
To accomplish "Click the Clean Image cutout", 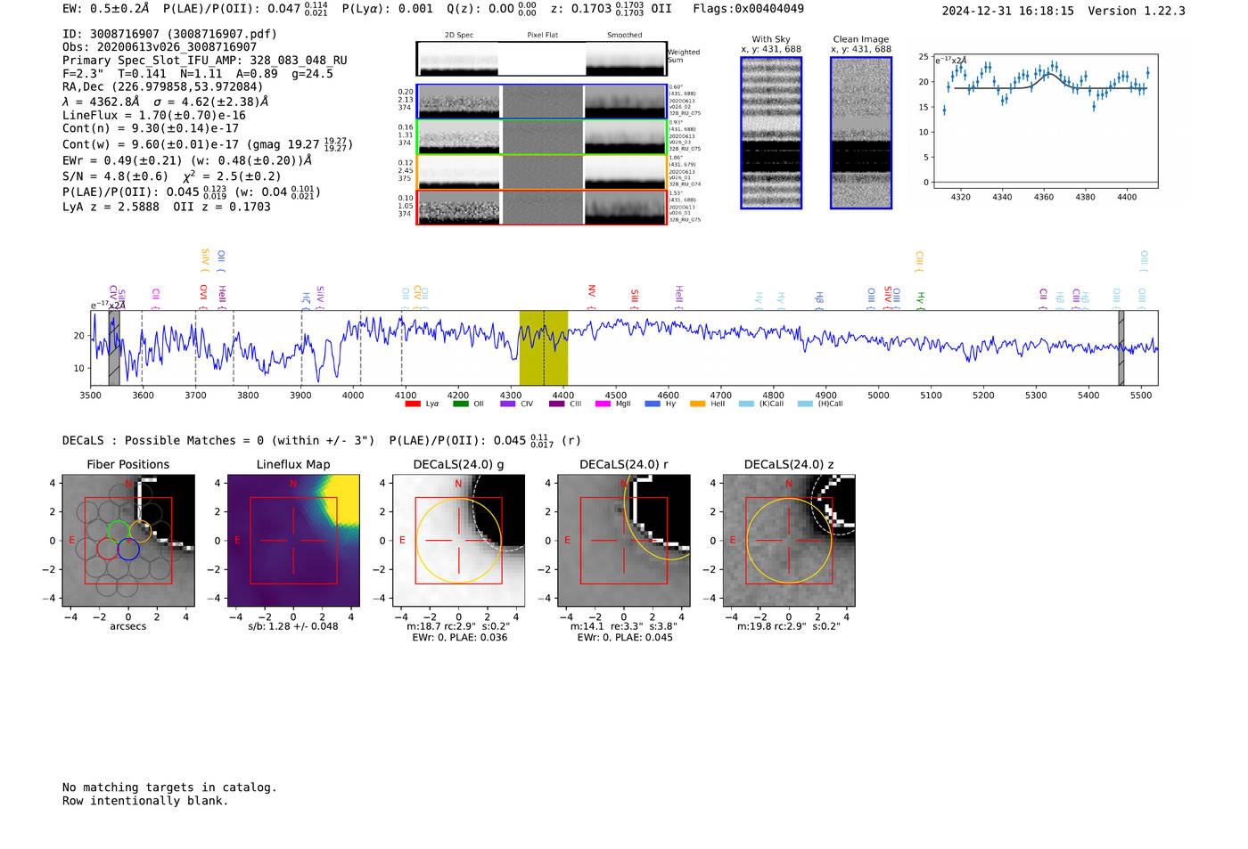I will (x=861, y=133).
